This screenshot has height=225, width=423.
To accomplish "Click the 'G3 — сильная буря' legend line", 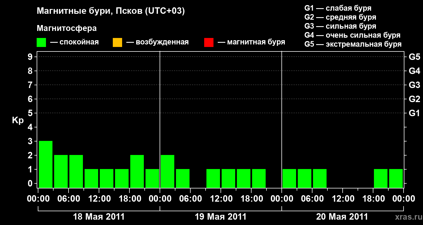I will (340, 26).
